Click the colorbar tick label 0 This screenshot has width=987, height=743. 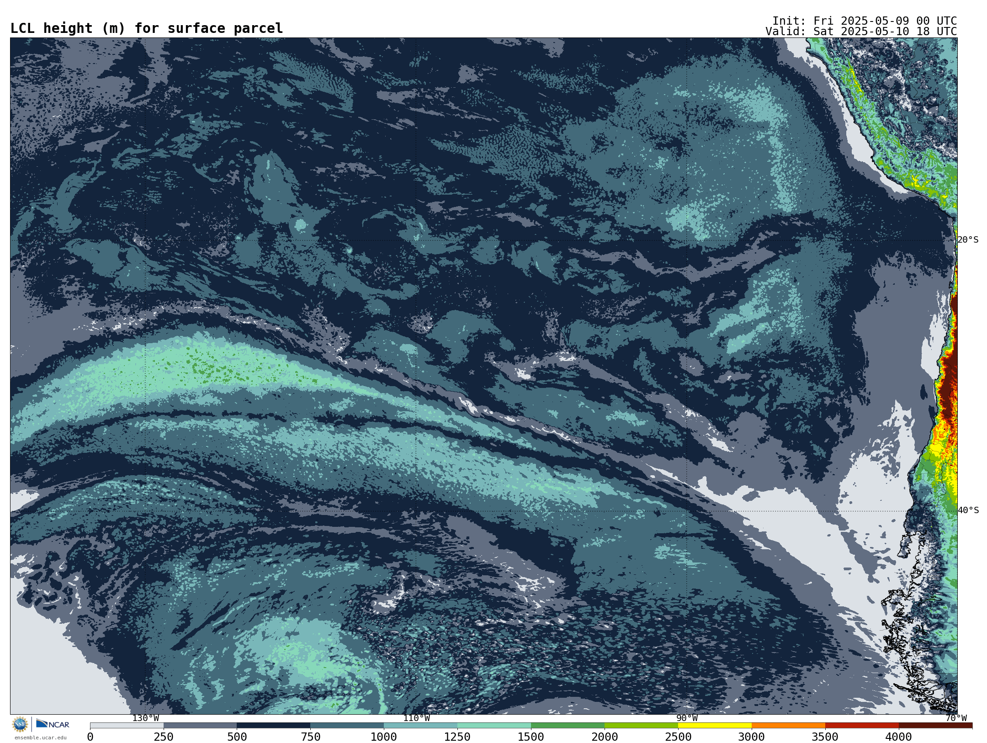pos(90,737)
